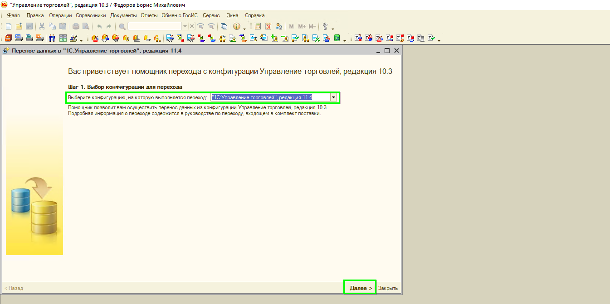The height and width of the screenshot is (304, 610).
Task: Click the Help info icon
Action: click(236, 26)
